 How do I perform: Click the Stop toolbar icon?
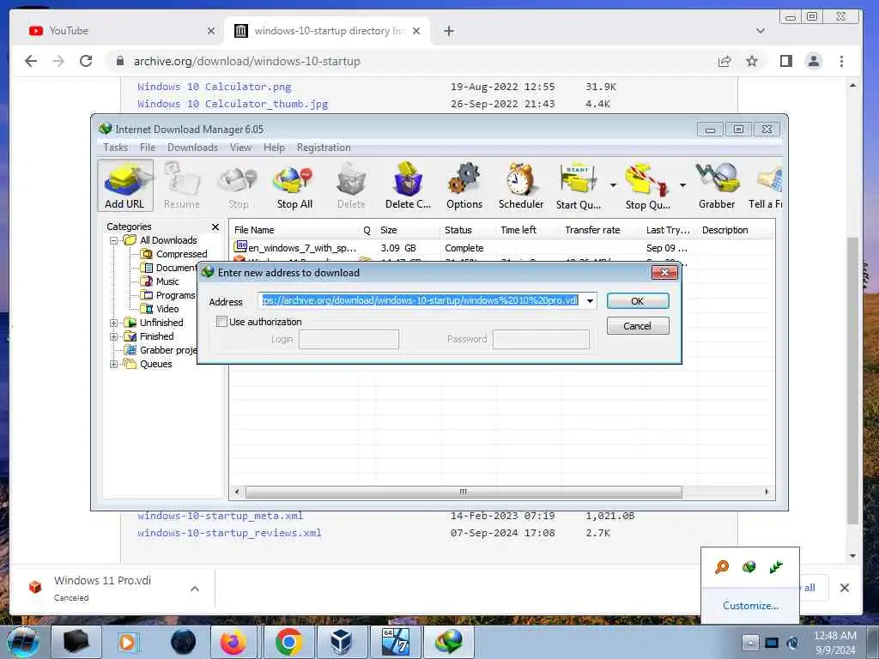point(239,185)
